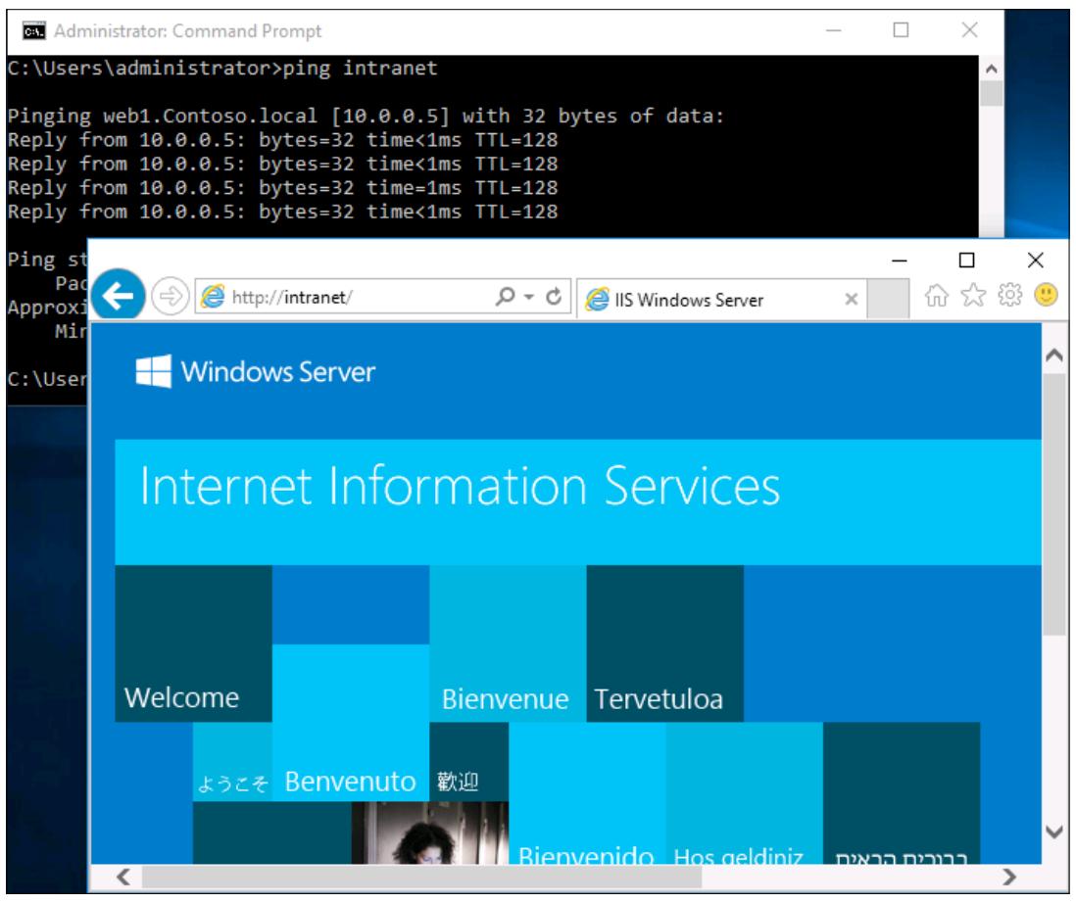Click the browser vertical scrollbar down arrow

point(1054,832)
